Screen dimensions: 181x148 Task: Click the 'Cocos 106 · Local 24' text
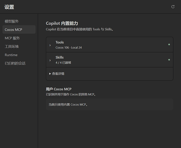tap(69, 47)
